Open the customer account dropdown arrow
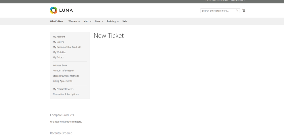 click(x=245, y=1)
